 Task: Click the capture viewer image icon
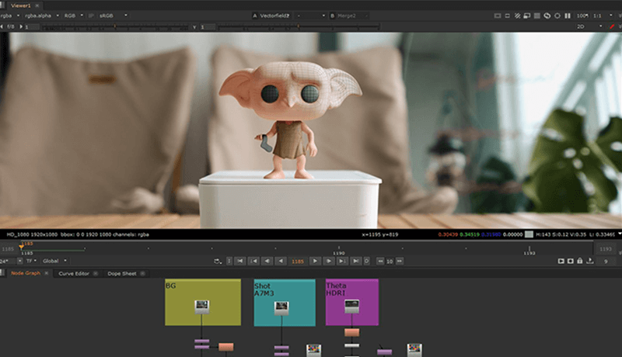(571, 262)
